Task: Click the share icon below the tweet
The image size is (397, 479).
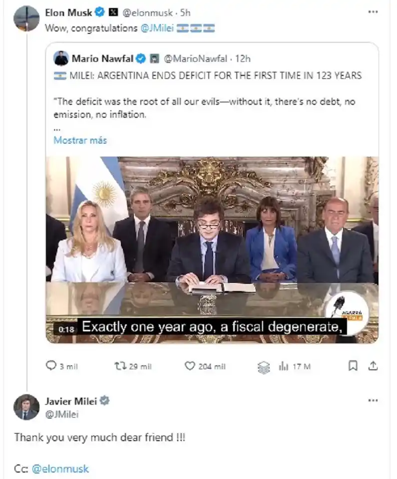Action: [374, 366]
